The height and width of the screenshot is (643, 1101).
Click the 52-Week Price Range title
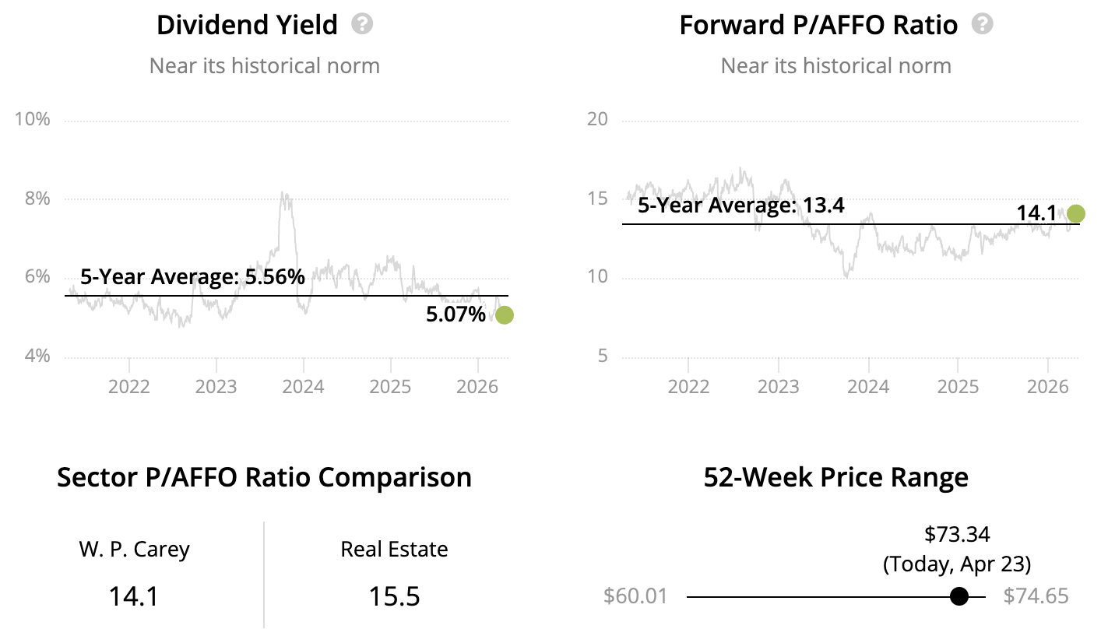click(x=835, y=476)
